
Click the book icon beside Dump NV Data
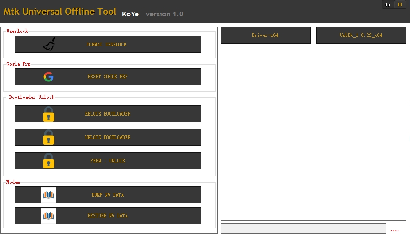[49, 195]
